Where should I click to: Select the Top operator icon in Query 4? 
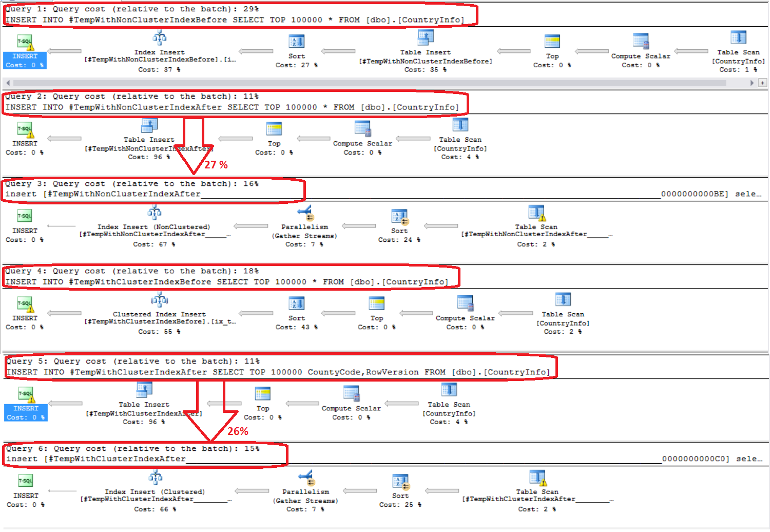pos(377,304)
